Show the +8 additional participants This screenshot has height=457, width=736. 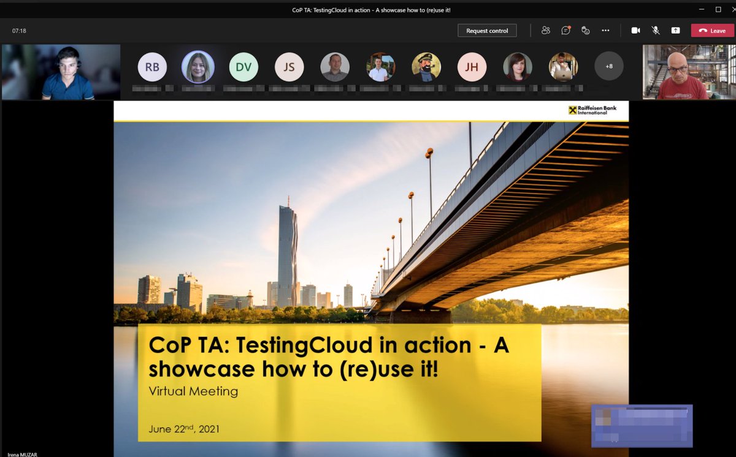point(608,66)
